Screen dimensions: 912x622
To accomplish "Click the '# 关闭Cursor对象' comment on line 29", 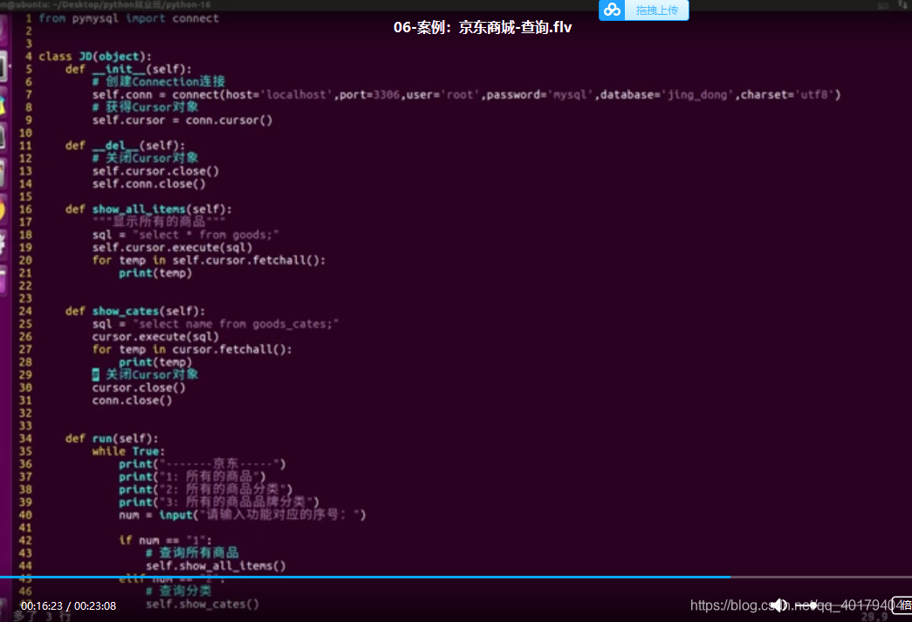I will tap(145, 374).
